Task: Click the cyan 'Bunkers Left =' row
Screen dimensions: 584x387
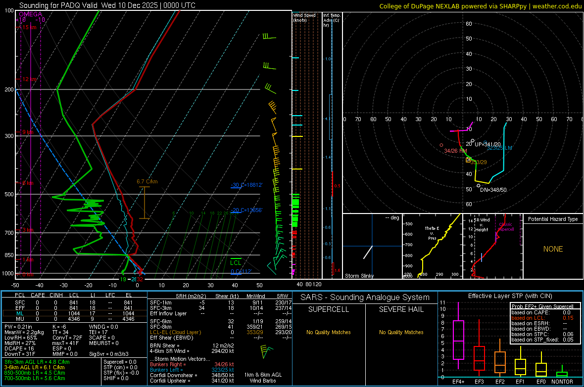Action: [x=192, y=370]
